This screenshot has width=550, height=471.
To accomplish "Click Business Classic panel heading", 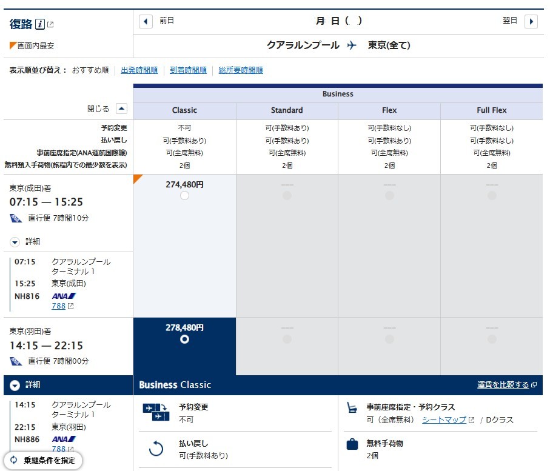I will [x=175, y=385].
